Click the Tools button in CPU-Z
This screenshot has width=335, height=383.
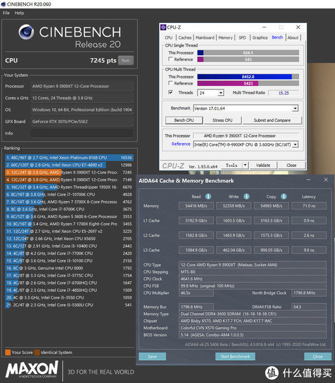click(x=232, y=166)
